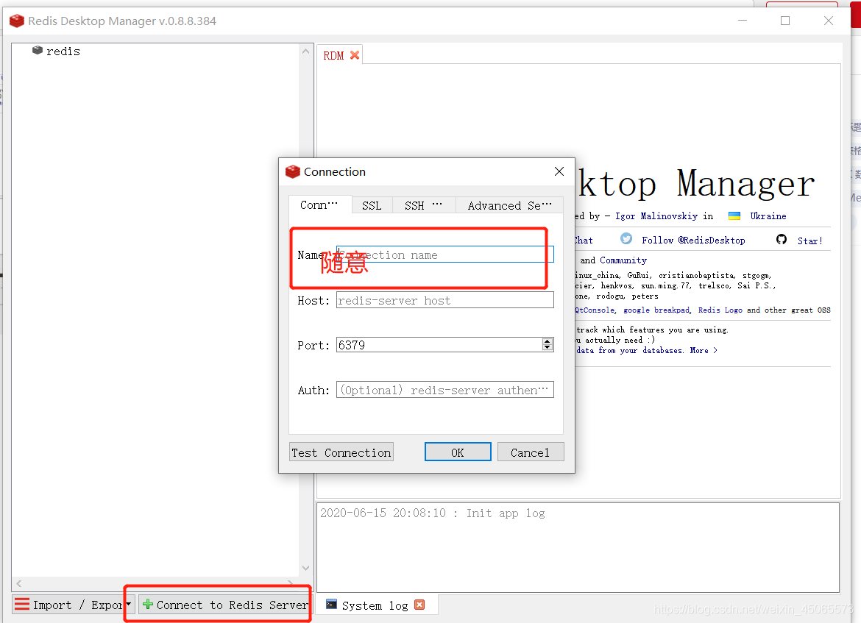Click the green plus icon for connecting
861x623 pixels.
[148, 605]
